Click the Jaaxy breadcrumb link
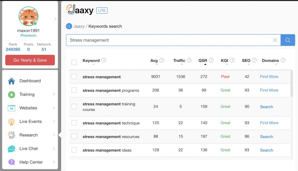Screen dimensions: 298x171 coord(79,26)
